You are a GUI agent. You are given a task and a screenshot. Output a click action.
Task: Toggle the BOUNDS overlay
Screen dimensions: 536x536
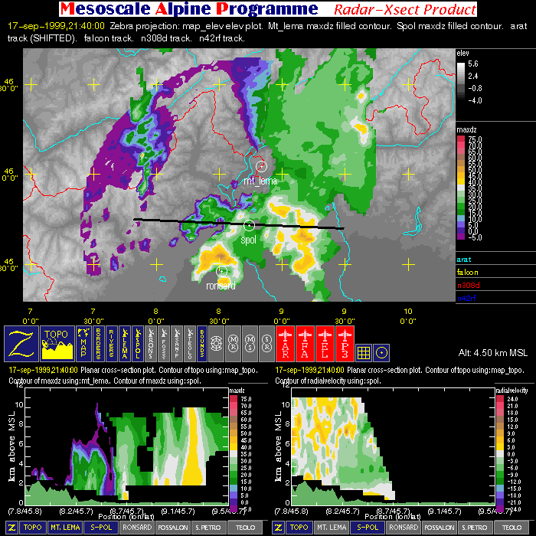pyautogui.click(x=201, y=344)
